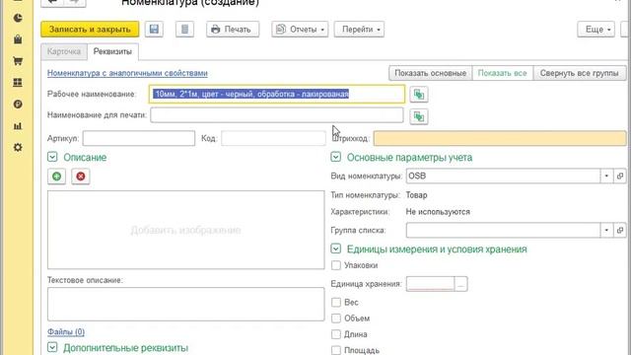This screenshot has height=355, width=631.
Task: Click the Артикул input field
Action: (139, 138)
